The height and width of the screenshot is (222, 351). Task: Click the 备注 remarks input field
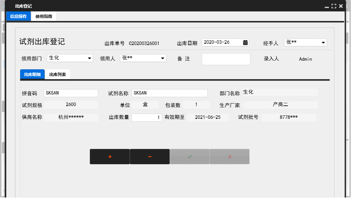tap(226, 59)
